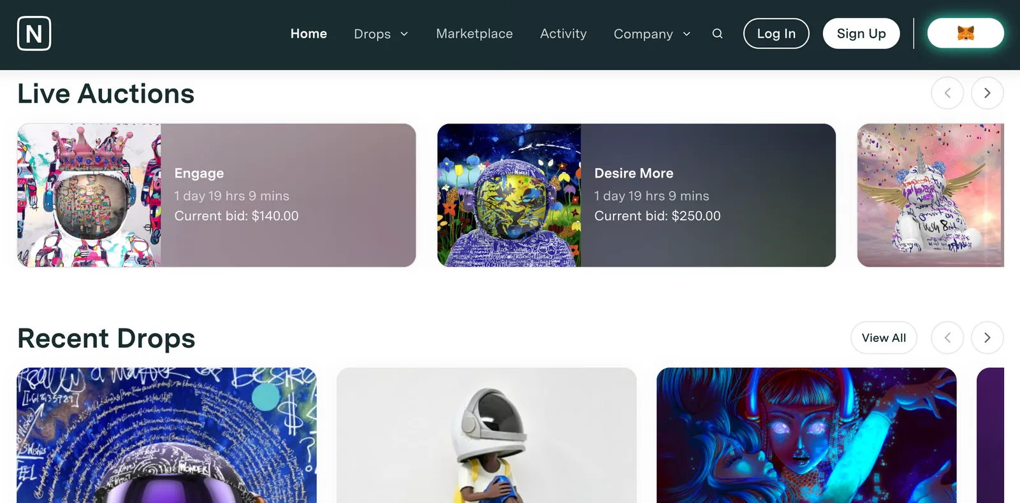
Task: Click the Desire More auction title
Action: click(634, 173)
